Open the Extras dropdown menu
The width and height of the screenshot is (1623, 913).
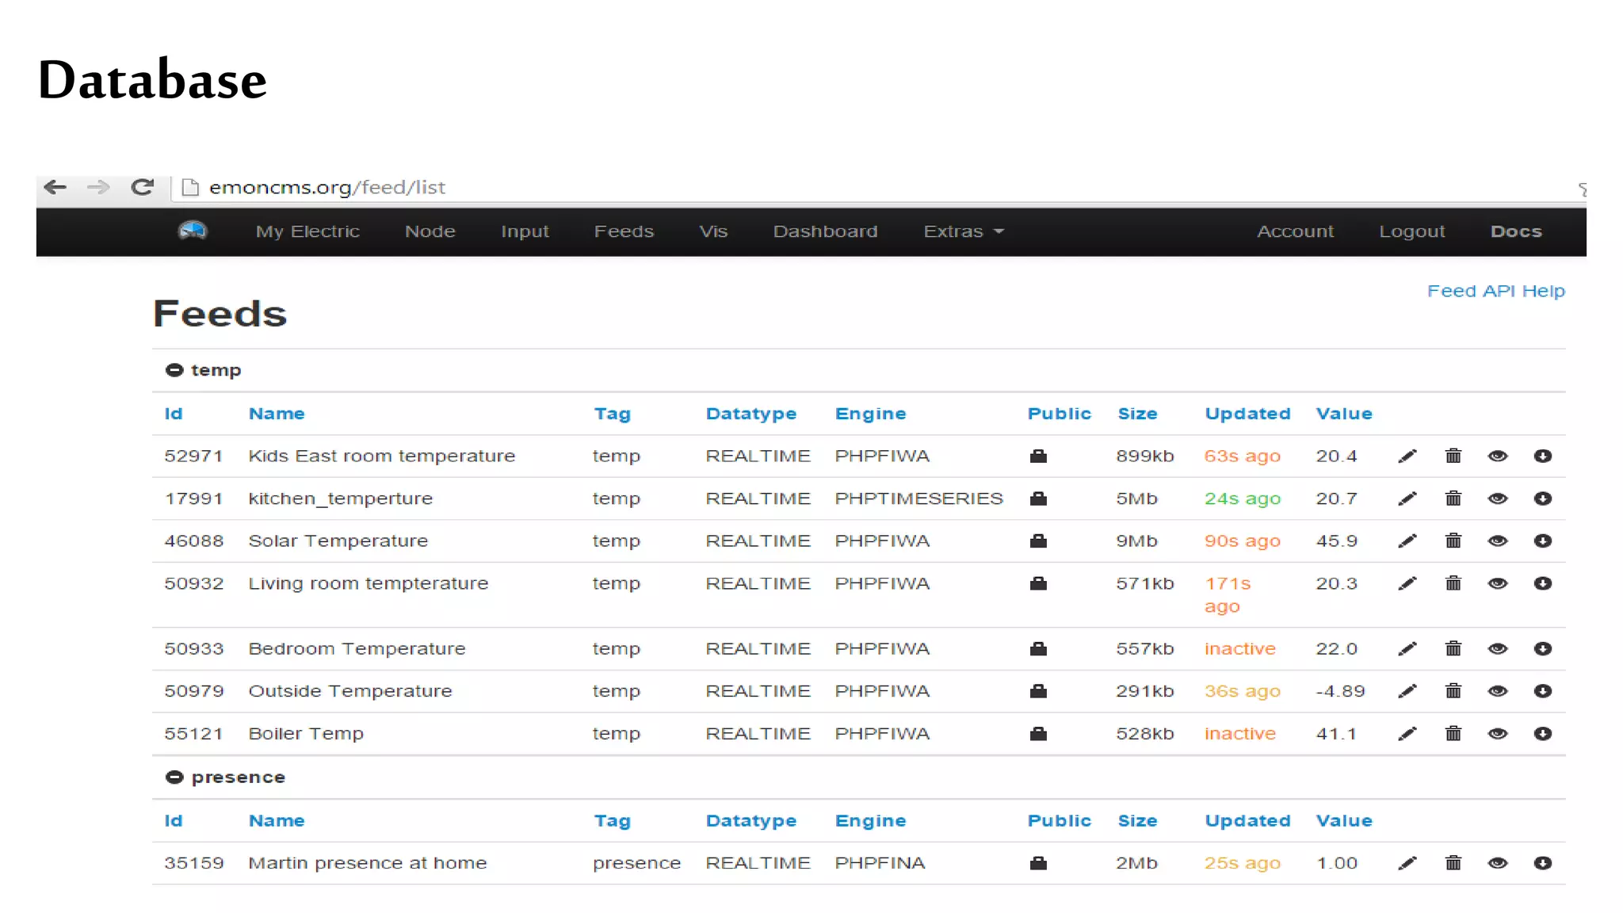[x=963, y=231]
